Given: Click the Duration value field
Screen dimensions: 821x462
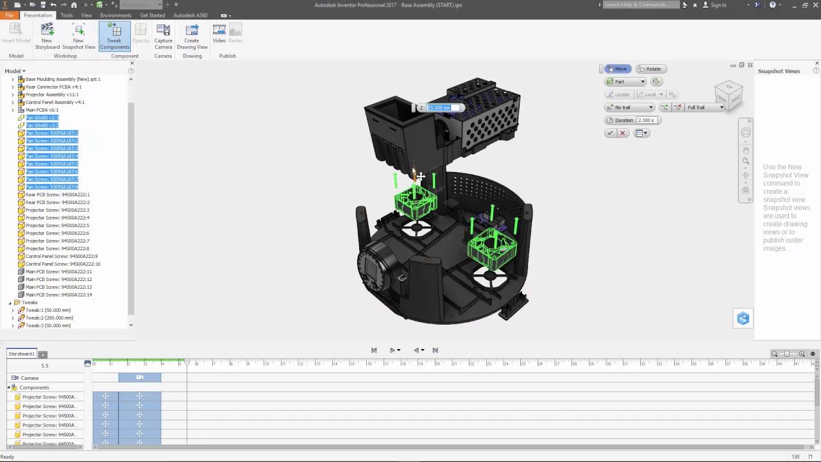Looking at the screenshot, I should click(647, 120).
